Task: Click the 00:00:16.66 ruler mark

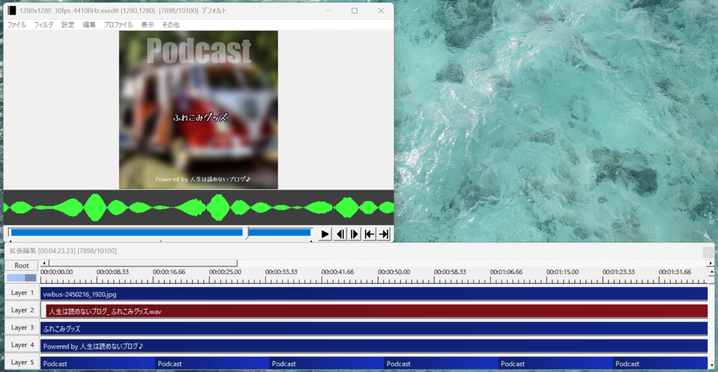Action: pyautogui.click(x=169, y=272)
